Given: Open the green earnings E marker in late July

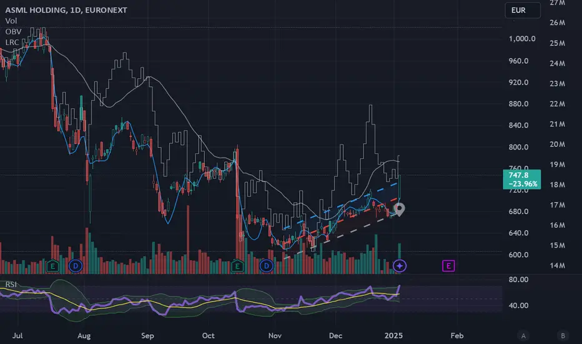Looking at the screenshot, I should [x=52, y=266].
